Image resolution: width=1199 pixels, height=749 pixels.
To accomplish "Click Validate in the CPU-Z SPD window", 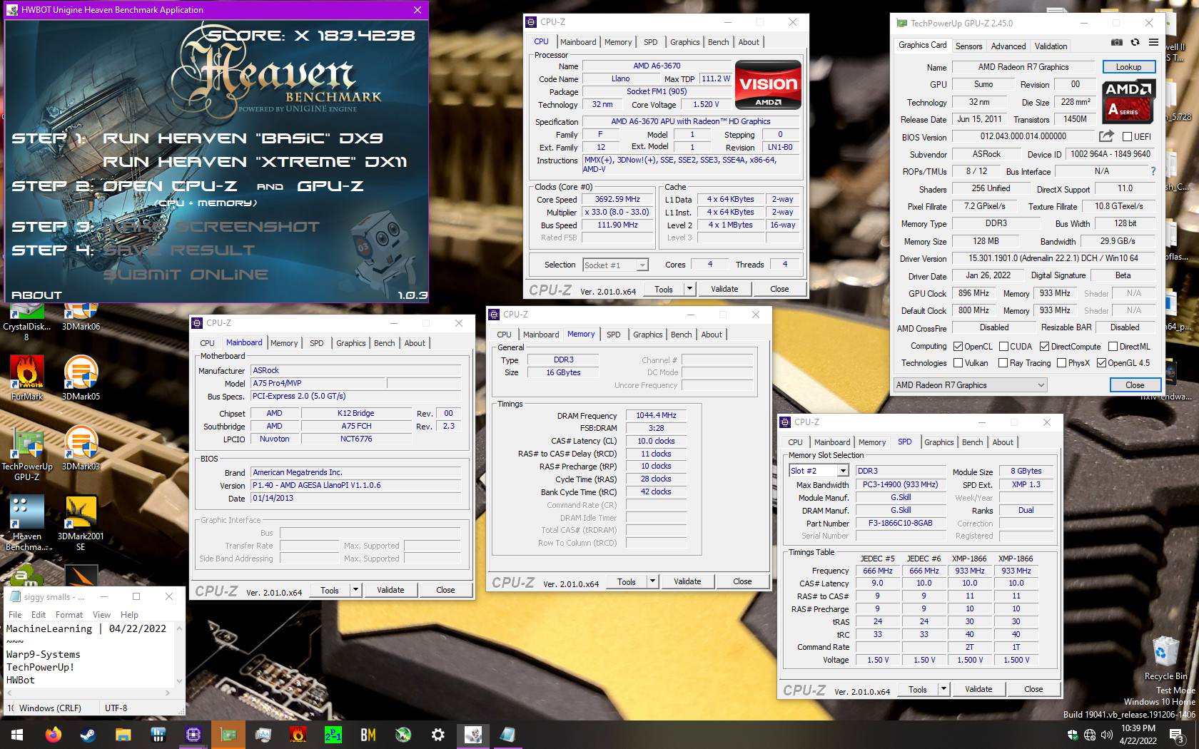I will [978, 689].
